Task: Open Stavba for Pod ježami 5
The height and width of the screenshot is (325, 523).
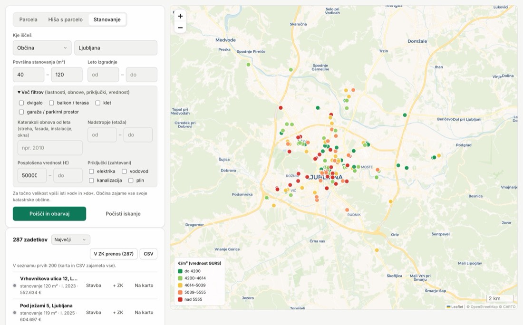Action: [93, 312]
